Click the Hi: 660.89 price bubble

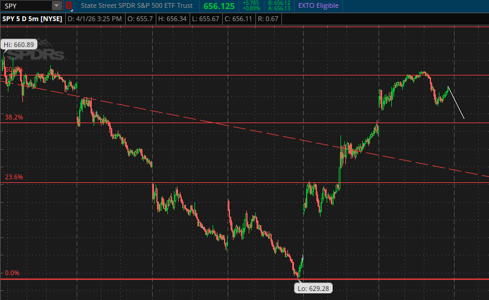pyautogui.click(x=19, y=45)
